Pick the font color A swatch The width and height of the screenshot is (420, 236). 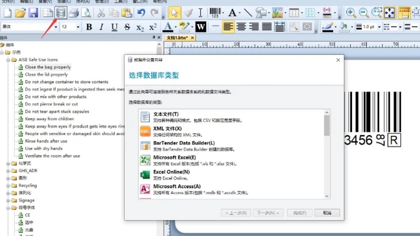click(168, 27)
